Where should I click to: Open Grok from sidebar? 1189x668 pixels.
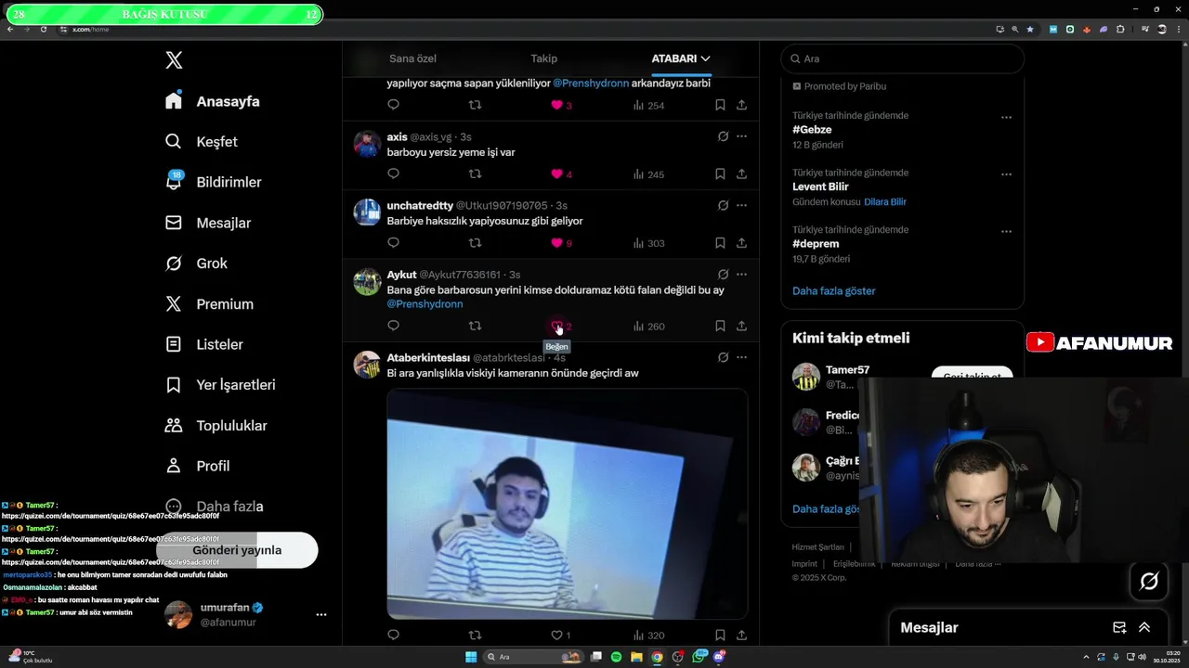point(196,263)
